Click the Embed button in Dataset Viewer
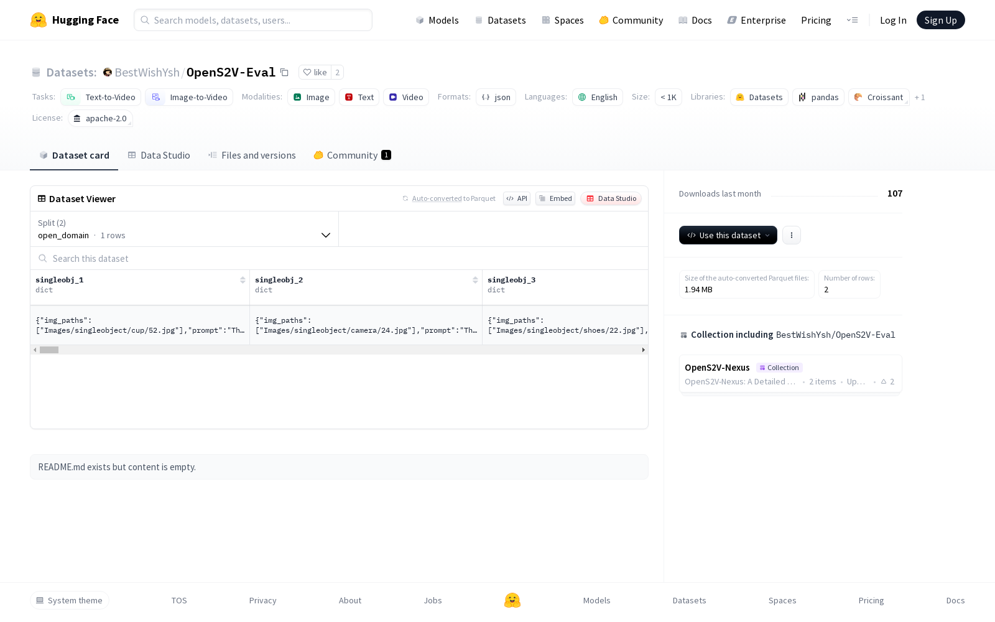The height and width of the screenshot is (622, 995). (x=555, y=198)
